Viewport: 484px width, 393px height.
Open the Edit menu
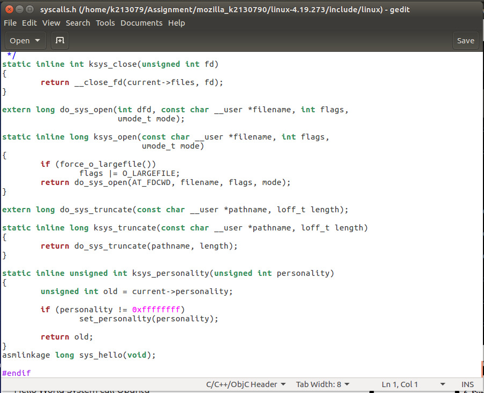point(29,22)
